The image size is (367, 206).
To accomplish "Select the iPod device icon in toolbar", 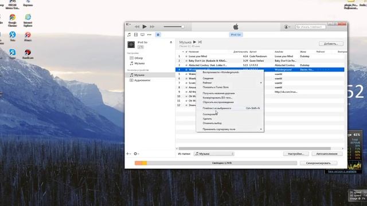I will pyautogui.click(x=158, y=34).
